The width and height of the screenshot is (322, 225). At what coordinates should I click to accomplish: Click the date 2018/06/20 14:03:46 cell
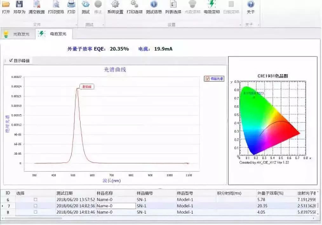(x=76, y=212)
